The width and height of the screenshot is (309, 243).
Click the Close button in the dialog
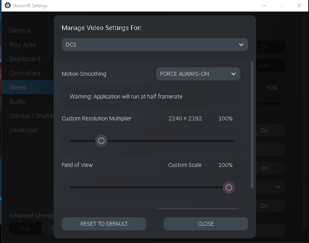[206, 224]
